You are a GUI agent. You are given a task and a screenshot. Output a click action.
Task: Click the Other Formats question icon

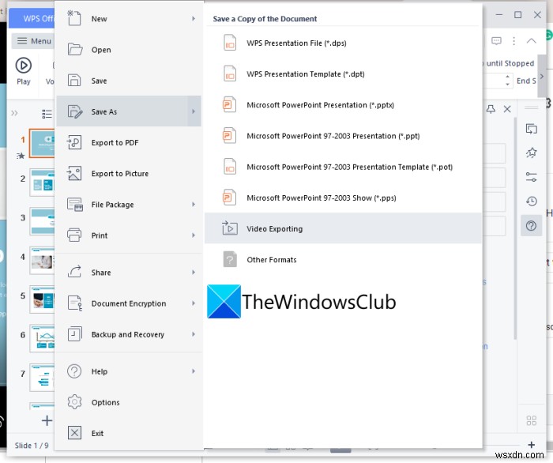click(230, 259)
